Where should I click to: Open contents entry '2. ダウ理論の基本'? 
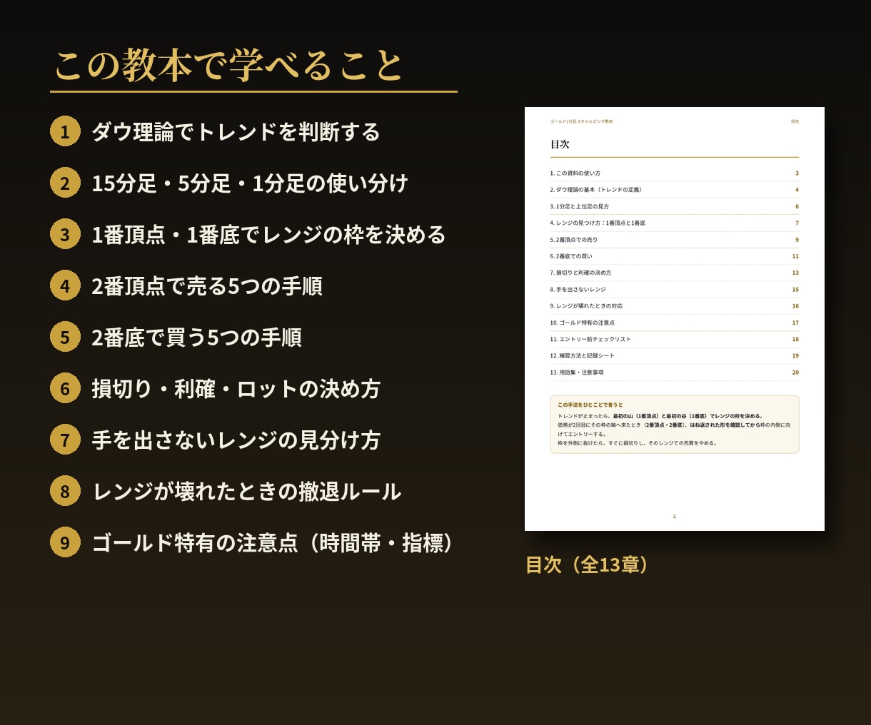[x=596, y=190]
